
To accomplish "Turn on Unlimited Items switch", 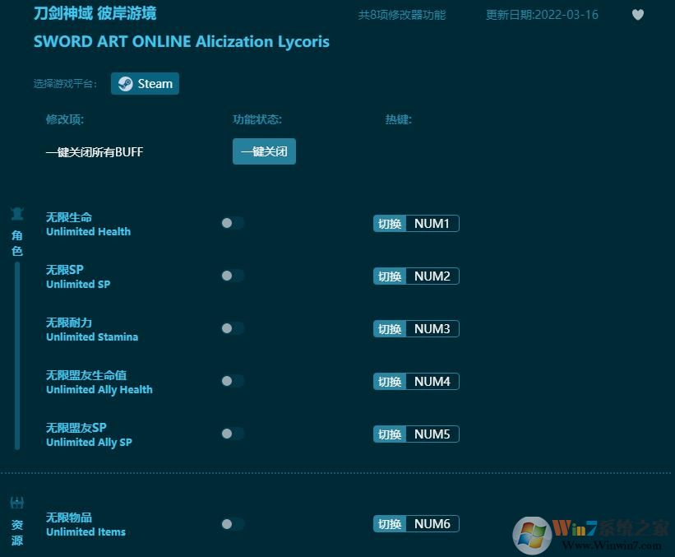I will point(233,524).
